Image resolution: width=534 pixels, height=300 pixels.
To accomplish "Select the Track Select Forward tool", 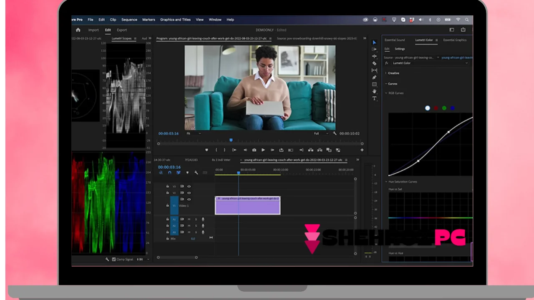I will [x=374, y=49].
